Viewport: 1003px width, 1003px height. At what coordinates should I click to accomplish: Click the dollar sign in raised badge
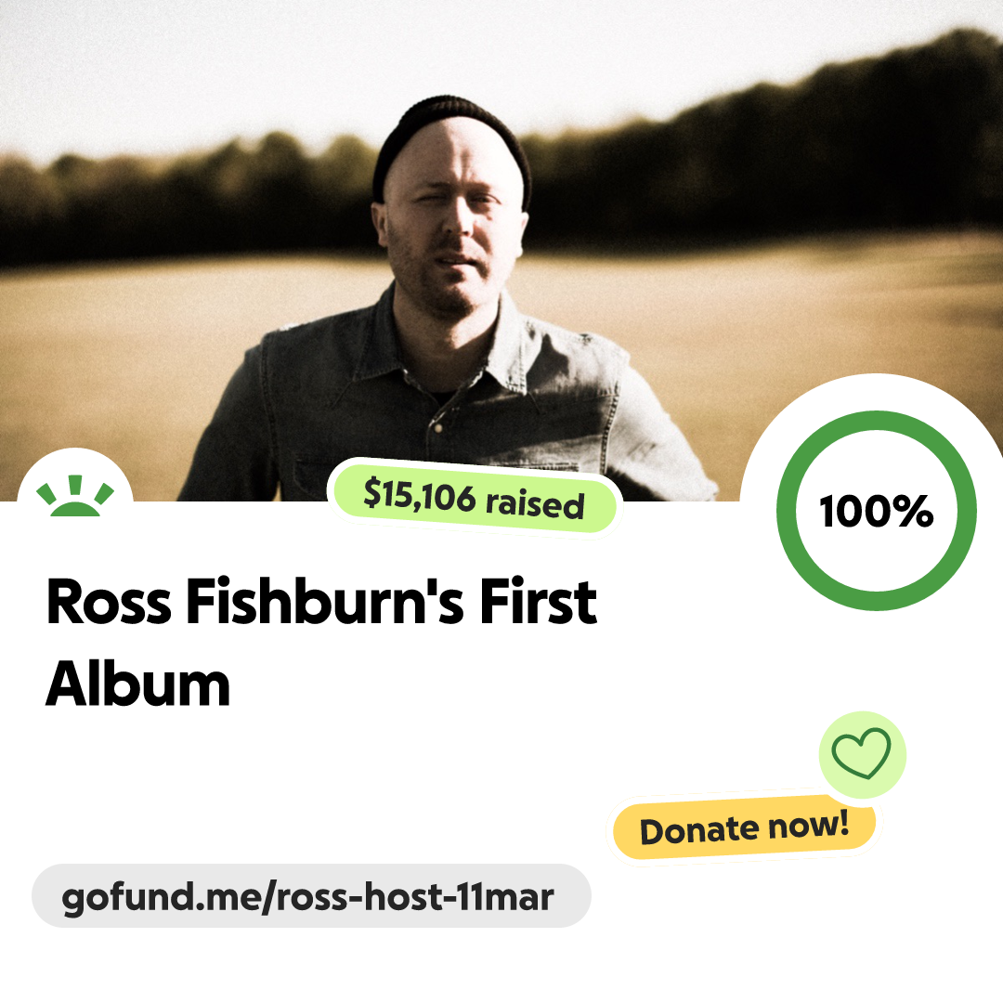coord(371,492)
